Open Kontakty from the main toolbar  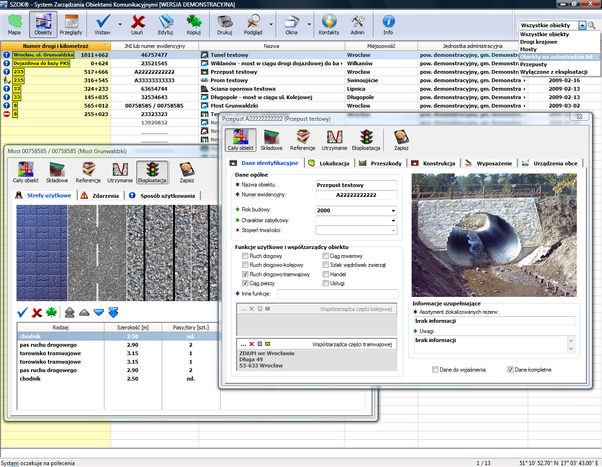[x=329, y=24]
